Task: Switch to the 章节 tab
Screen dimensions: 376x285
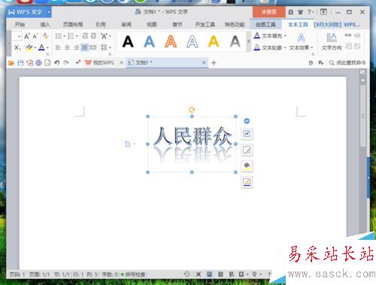Action: point(177,25)
